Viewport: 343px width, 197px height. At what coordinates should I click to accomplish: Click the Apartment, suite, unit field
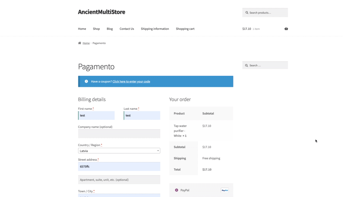(119, 180)
